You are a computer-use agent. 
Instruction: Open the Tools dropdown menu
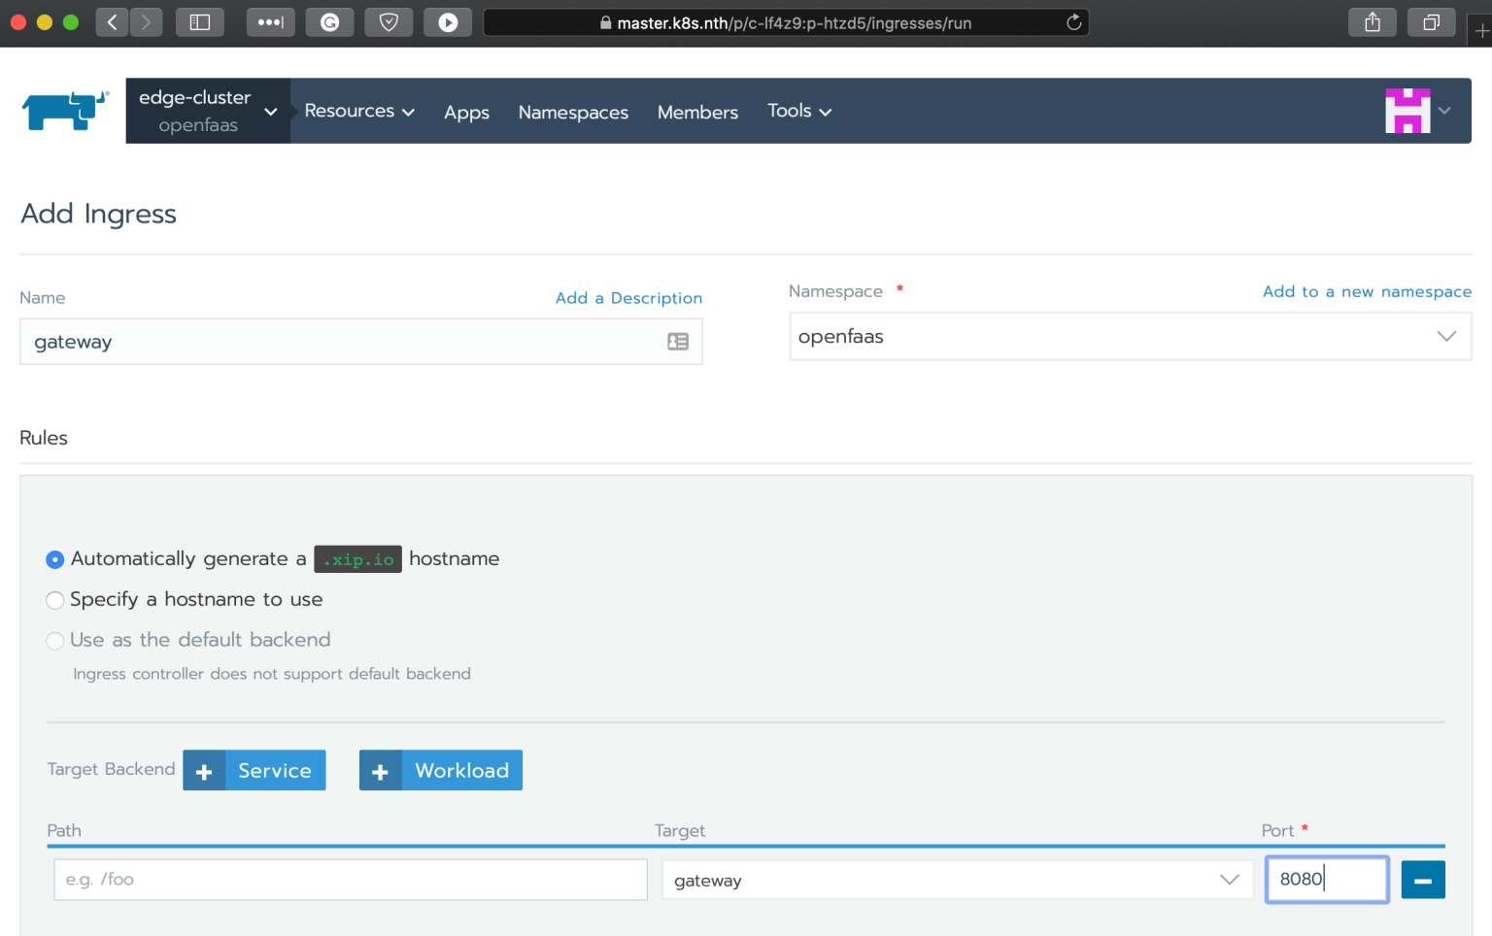[799, 111]
